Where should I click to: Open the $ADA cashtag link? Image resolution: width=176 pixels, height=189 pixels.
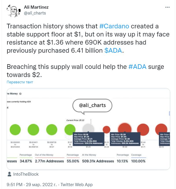coord(113,50)
